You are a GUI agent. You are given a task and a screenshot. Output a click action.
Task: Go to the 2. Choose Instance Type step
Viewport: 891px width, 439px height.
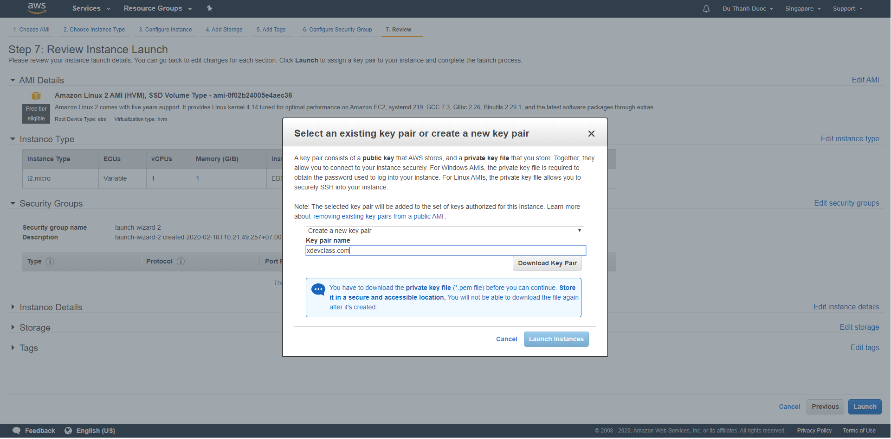(94, 30)
